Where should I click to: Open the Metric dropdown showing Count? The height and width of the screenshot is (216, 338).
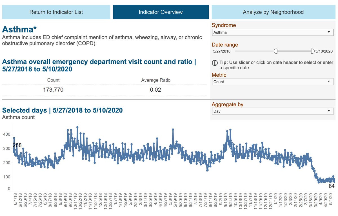pyautogui.click(x=272, y=82)
